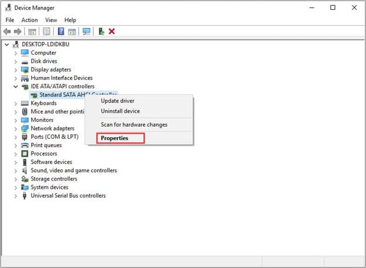Choose Scan for hardware changes
This screenshot has width=366, height=268.
click(x=140, y=125)
